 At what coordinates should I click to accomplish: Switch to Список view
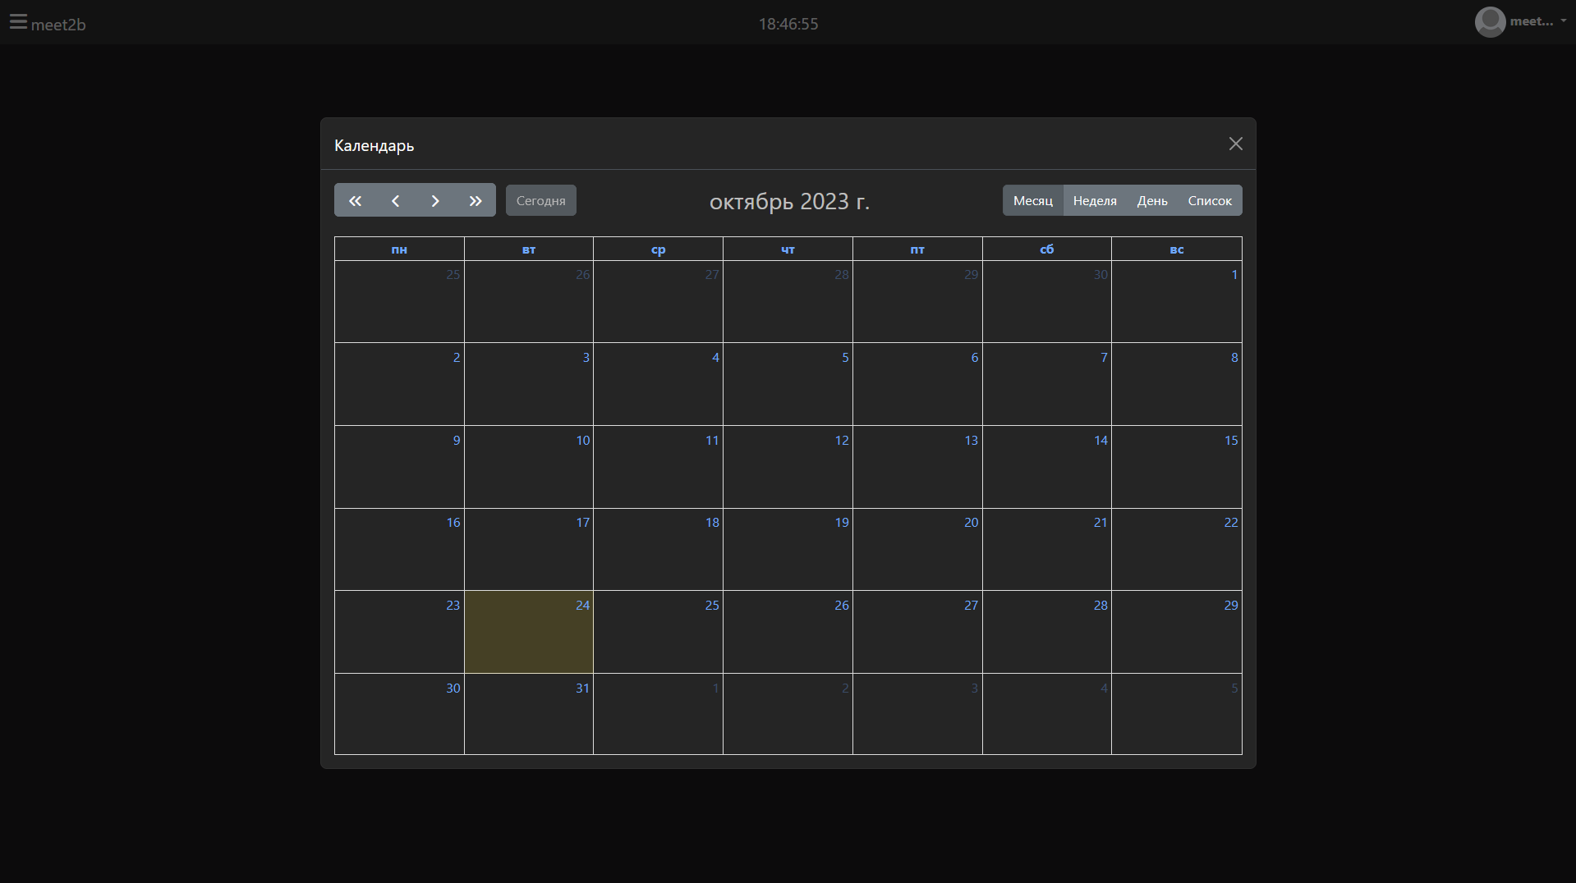point(1209,201)
